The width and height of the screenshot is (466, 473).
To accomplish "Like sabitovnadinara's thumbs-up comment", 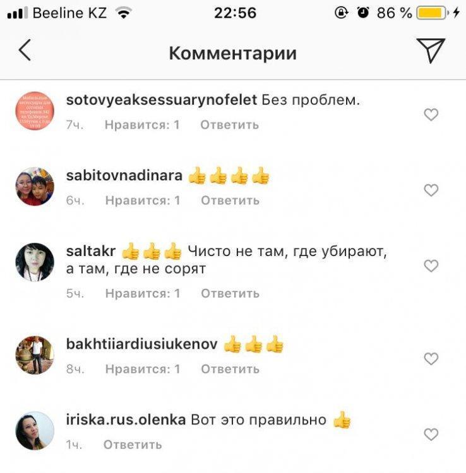I will (x=431, y=190).
